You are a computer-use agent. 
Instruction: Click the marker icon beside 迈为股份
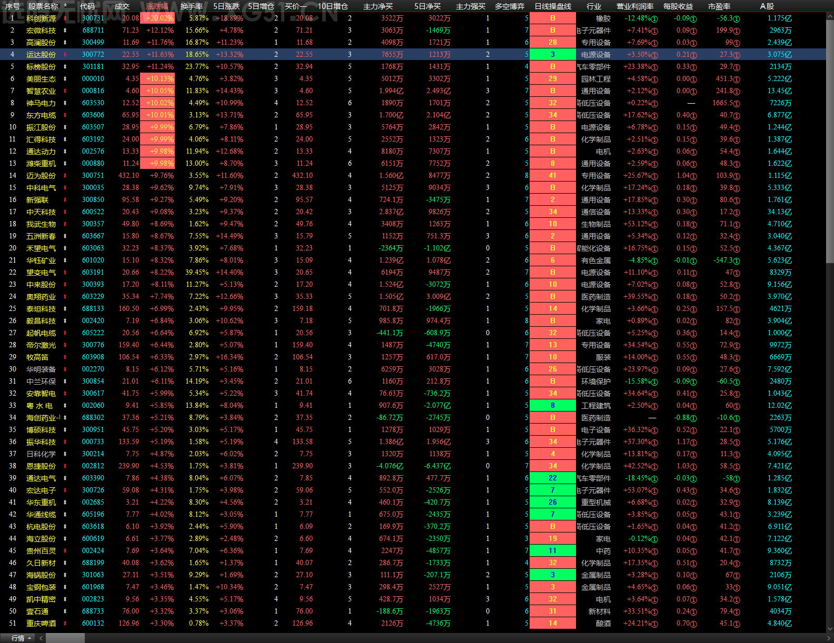(65, 176)
